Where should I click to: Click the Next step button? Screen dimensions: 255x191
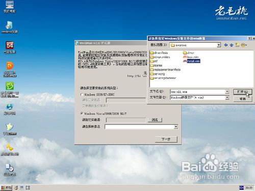point(166,140)
